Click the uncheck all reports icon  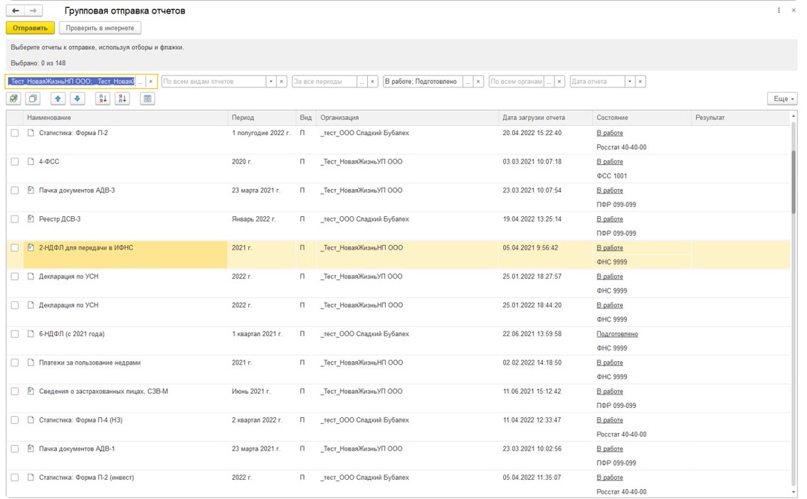pyautogui.click(x=33, y=99)
